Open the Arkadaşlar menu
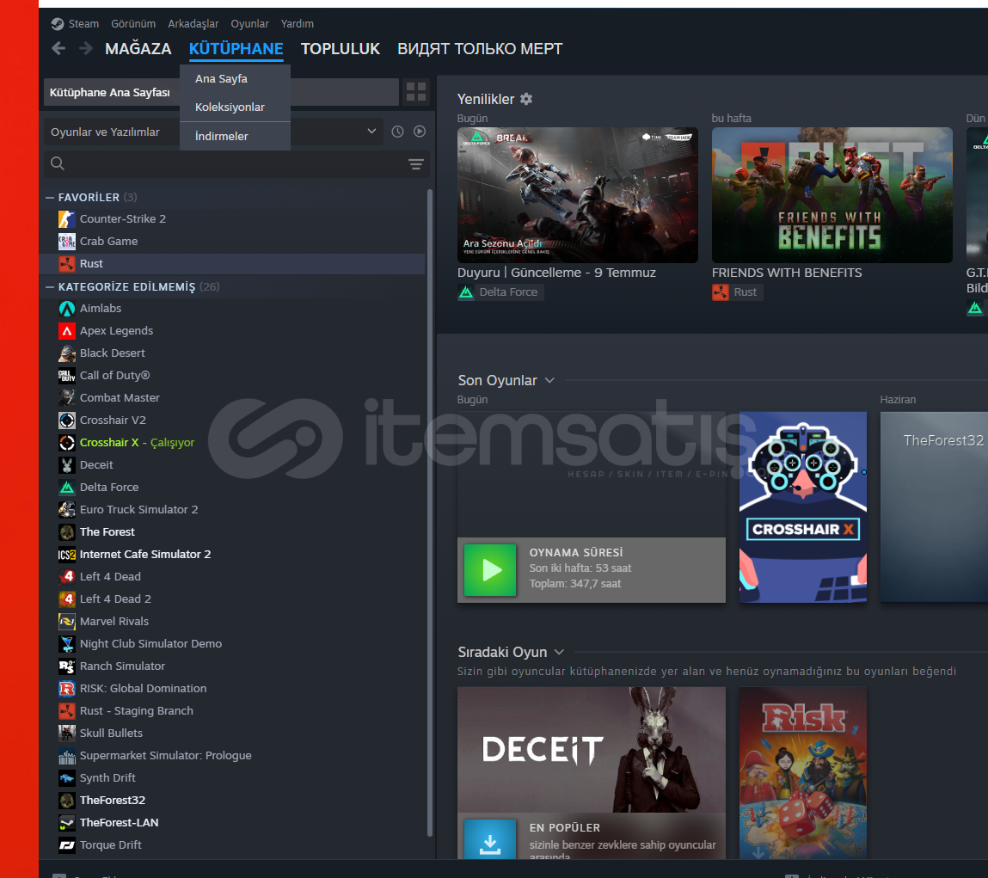 (x=193, y=24)
